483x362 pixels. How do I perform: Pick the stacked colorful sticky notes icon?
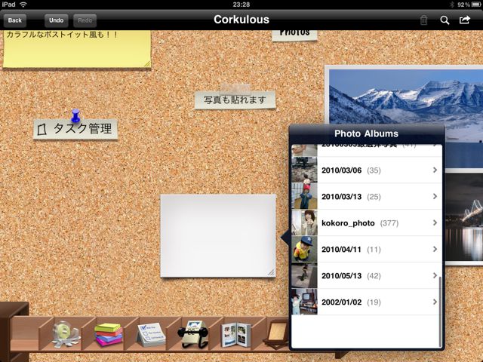[108, 335]
